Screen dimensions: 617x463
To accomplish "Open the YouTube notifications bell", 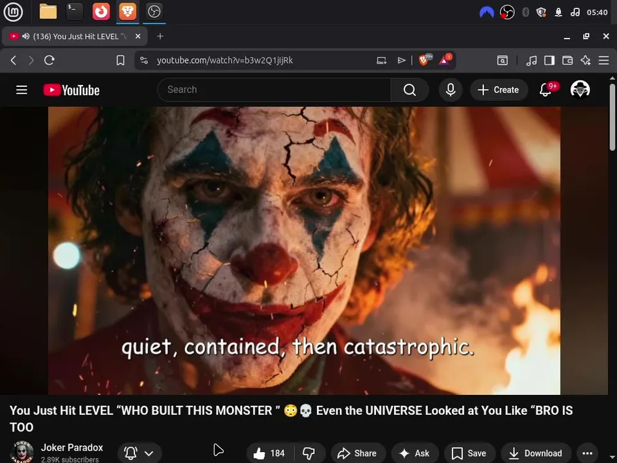I will pyautogui.click(x=546, y=90).
